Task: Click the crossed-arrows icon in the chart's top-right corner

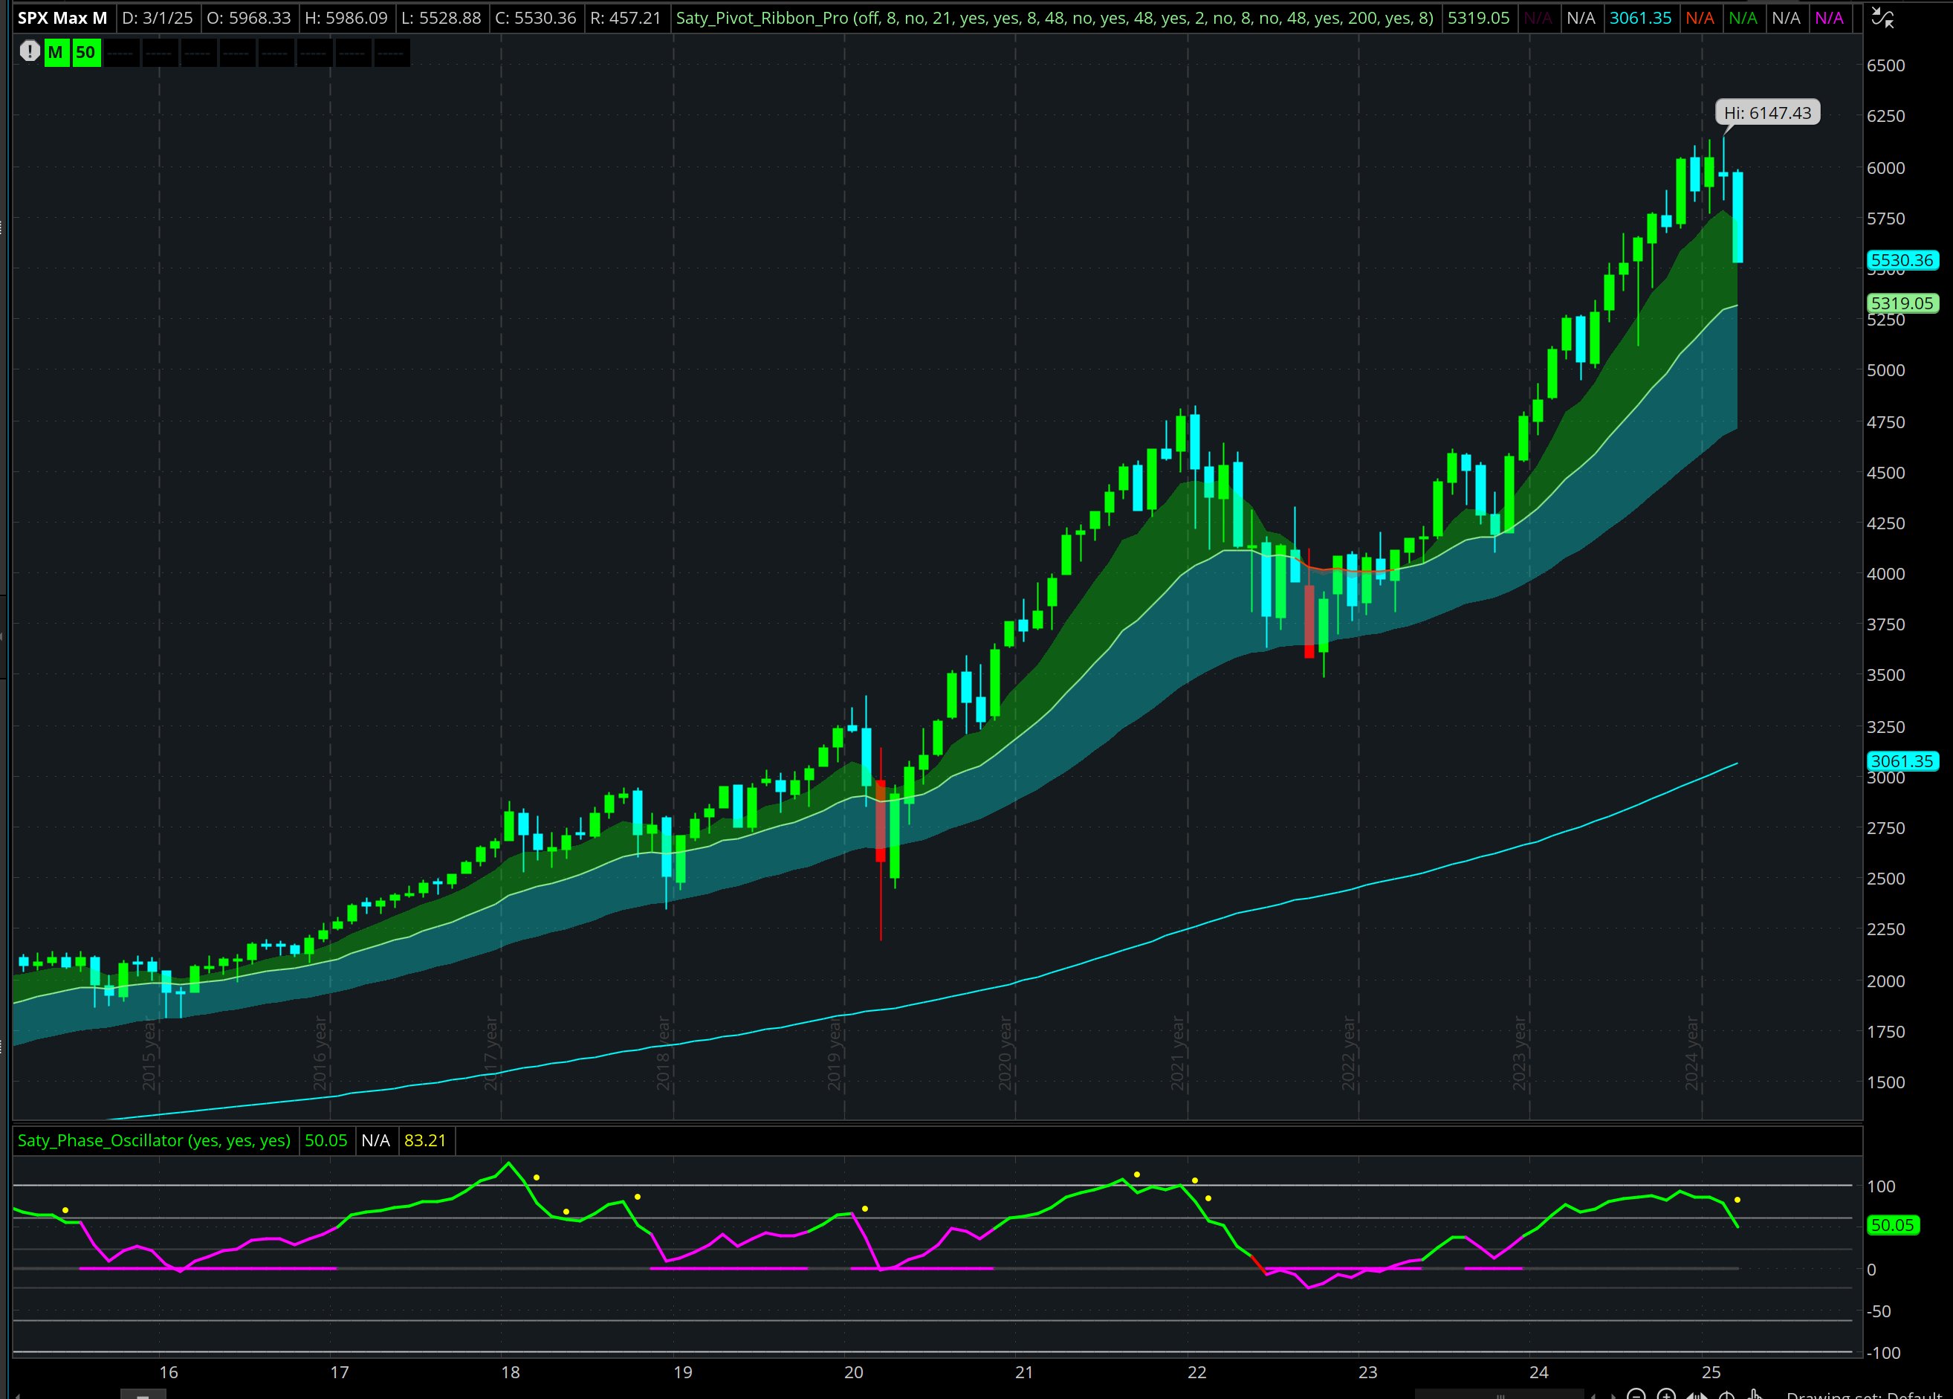Action: tap(1882, 18)
